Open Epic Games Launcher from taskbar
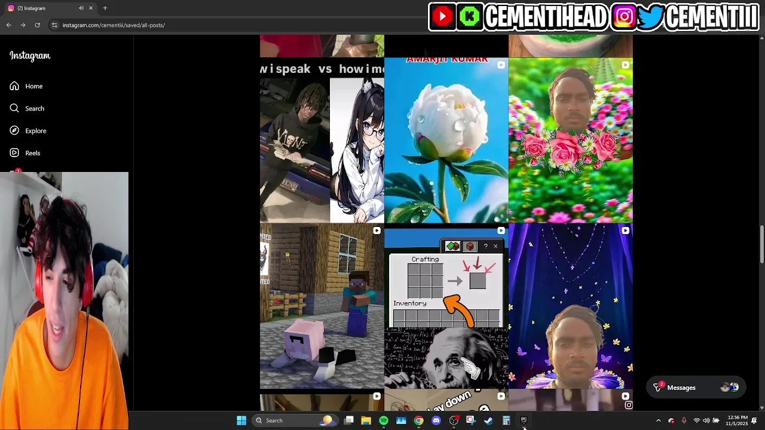 (x=524, y=420)
